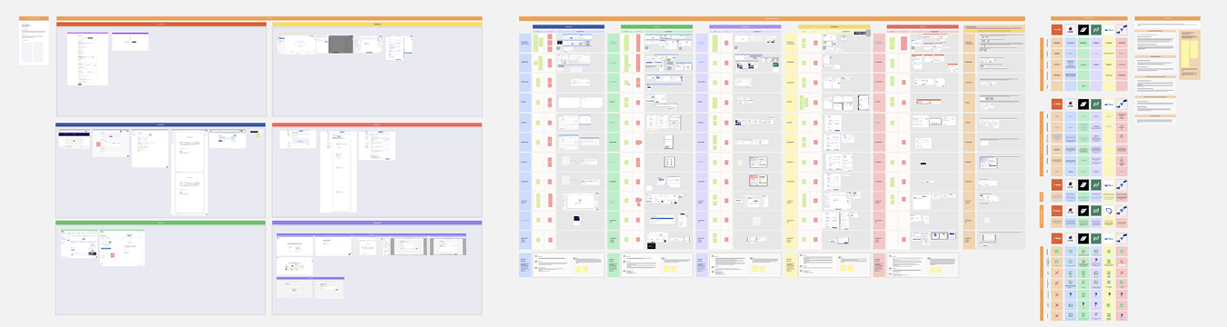This screenshot has height=327, width=1227.
Task: Select the red column header on the comparison board
Action: coord(923,27)
